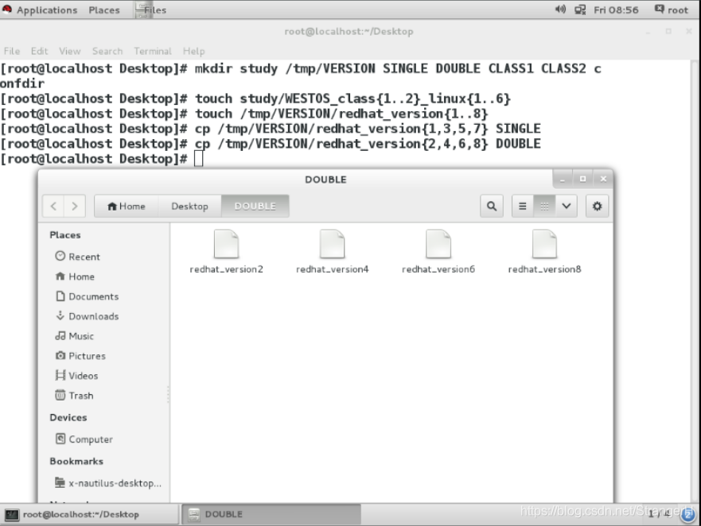
Task: Open Home in the path bar
Action: pyautogui.click(x=127, y=207)
